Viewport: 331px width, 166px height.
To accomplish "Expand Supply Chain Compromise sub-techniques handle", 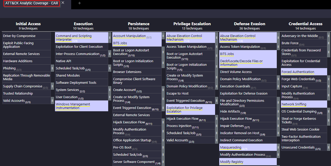I will coord(52,86).
